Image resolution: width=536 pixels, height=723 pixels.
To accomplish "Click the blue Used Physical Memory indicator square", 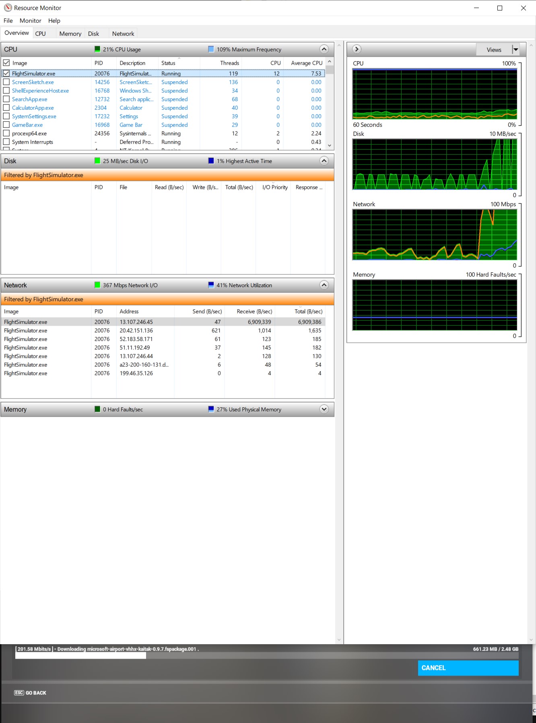I will (211, 409).
